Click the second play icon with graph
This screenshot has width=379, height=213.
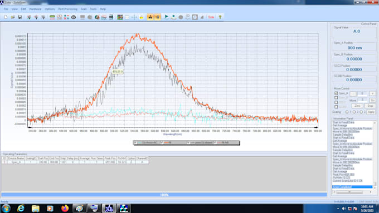173,17
